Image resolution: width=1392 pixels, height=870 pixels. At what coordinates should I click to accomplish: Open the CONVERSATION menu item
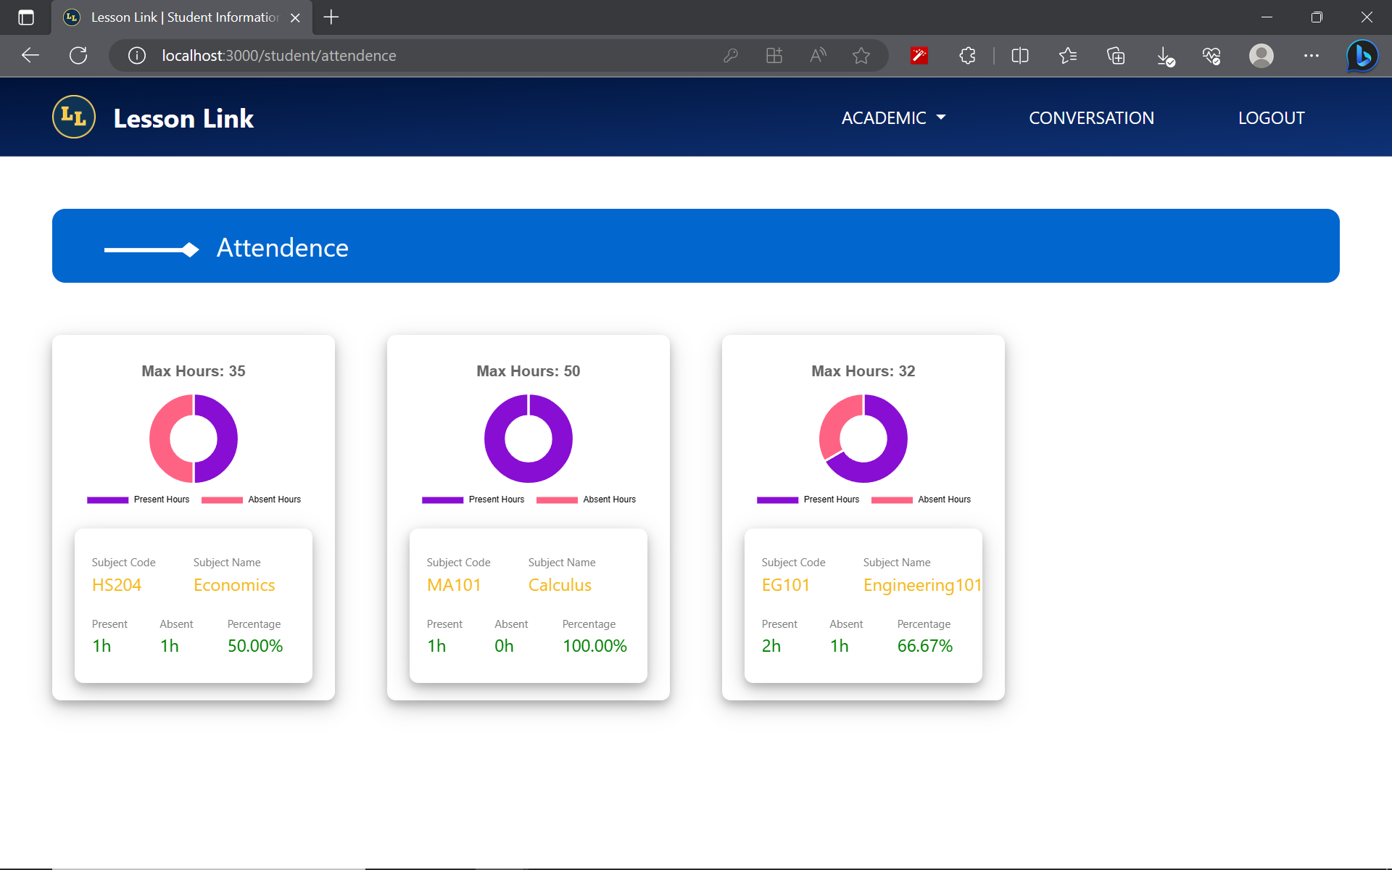tap(1092, 117)
